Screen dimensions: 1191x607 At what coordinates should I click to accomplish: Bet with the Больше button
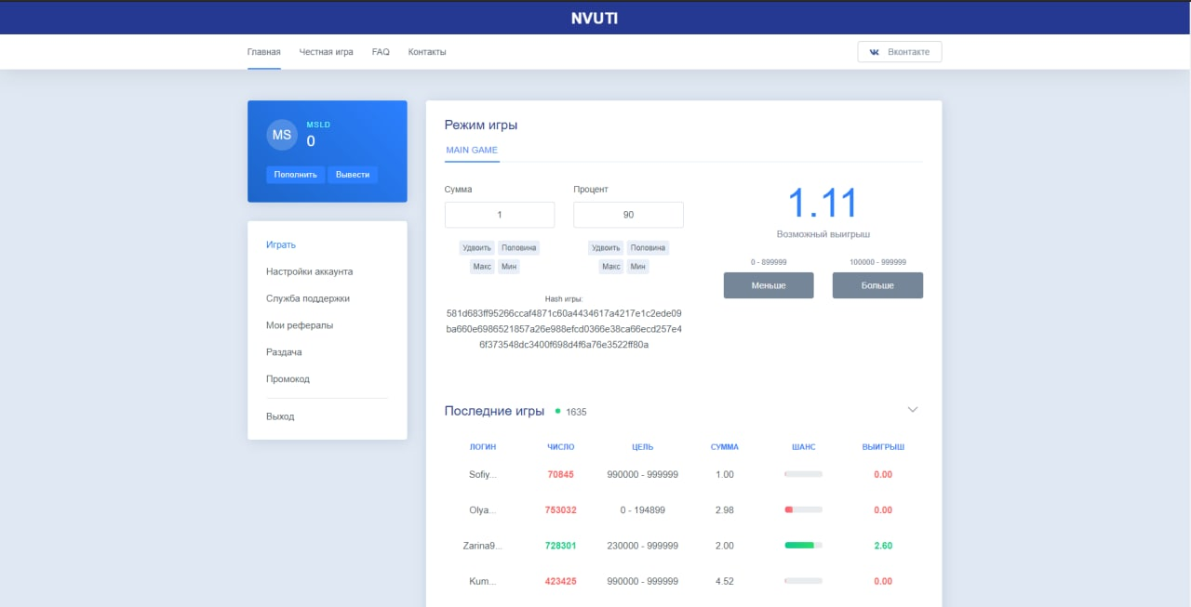pyautogui.click(x=877, y=285)
